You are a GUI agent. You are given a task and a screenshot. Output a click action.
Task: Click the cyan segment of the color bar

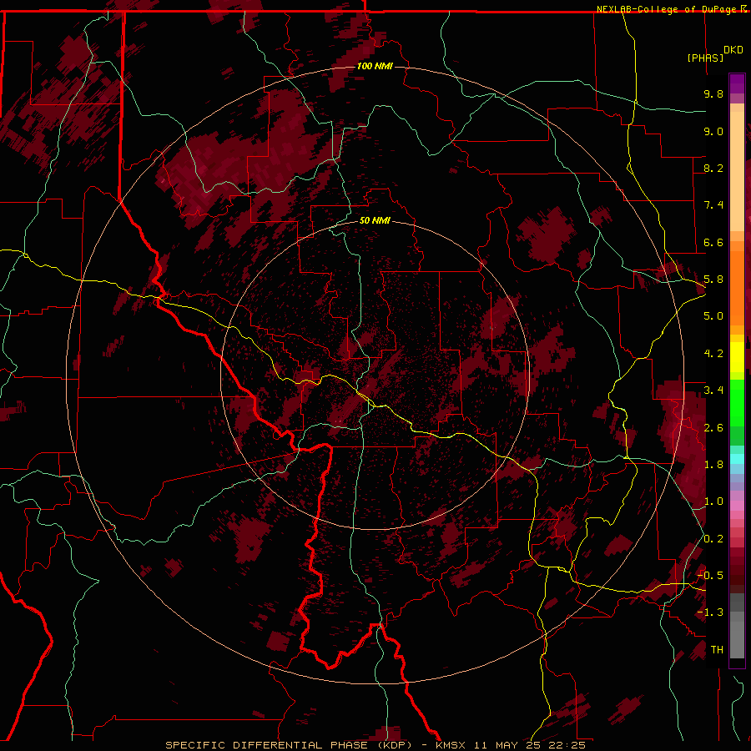pos(737,459)
